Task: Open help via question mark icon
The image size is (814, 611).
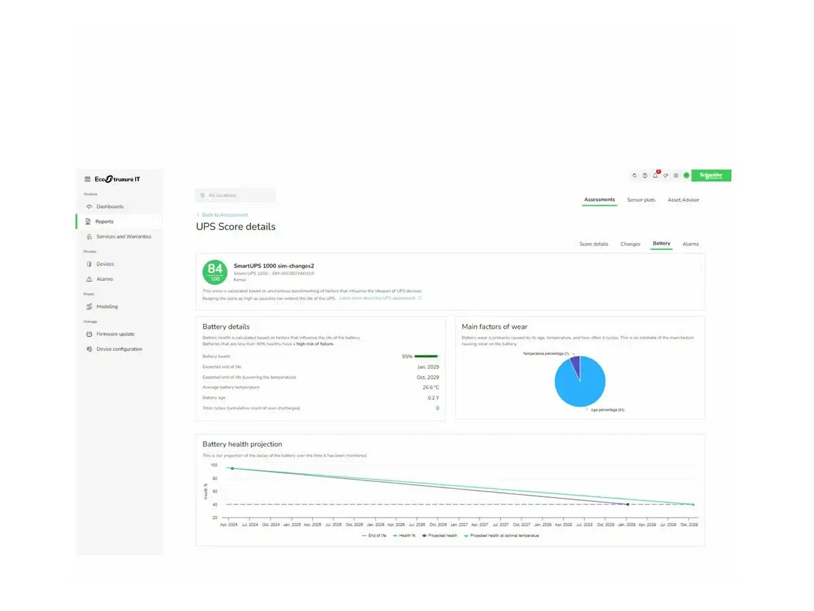Action: (x=644, y=175)
